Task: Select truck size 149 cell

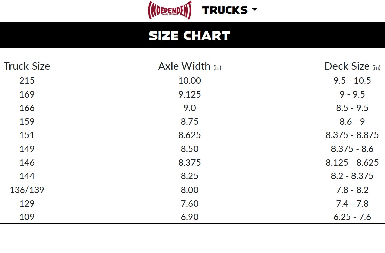Action: pyautogui.click(x=27, y=149)
